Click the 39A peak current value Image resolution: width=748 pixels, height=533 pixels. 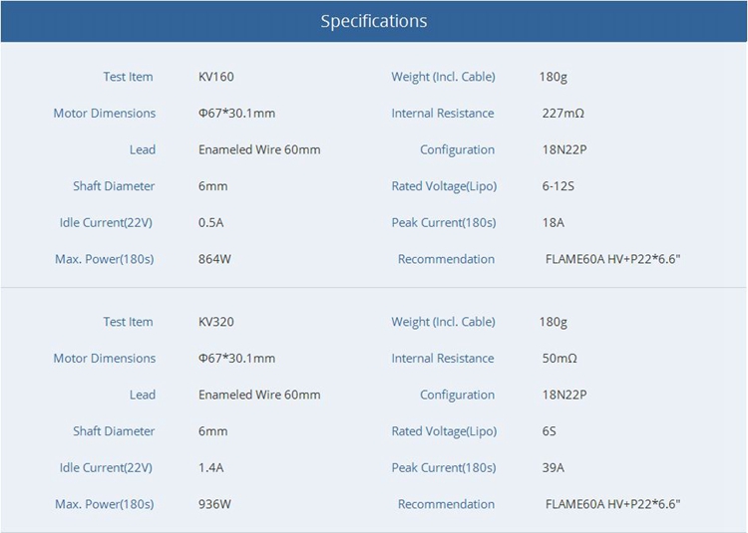coord(554,468)
